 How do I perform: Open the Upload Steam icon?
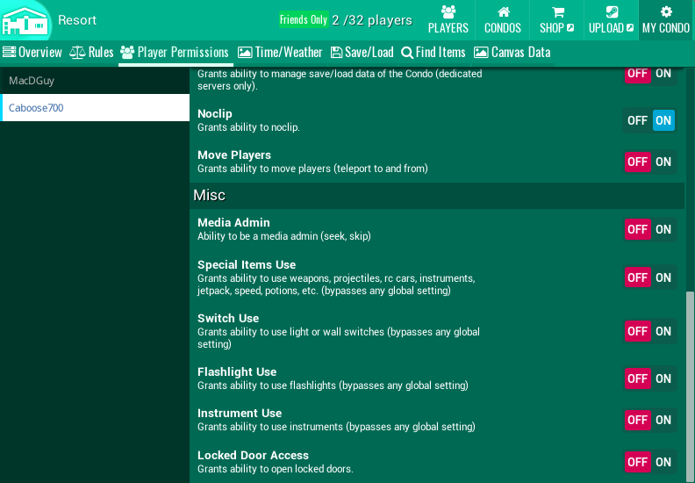click(612, 11)
